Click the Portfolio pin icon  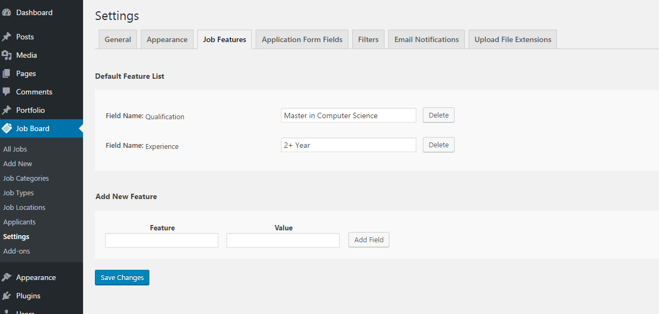click(x=7, y=110)
